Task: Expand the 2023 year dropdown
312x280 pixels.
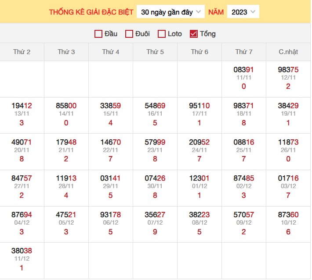Action: pyautogui.click(x=243, y=12)
